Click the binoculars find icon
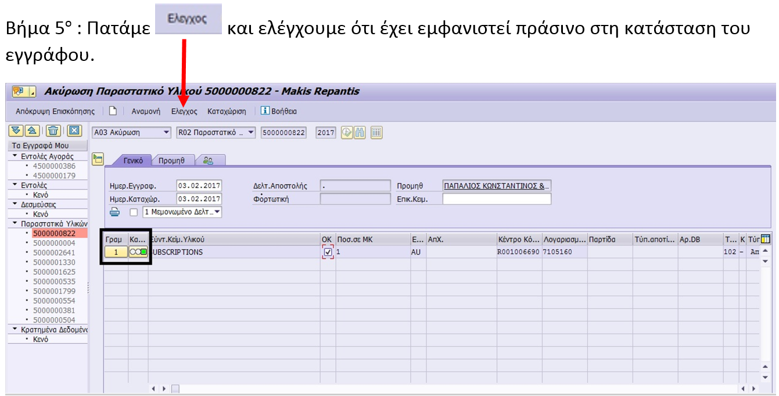The image size is (779, 396). (360, 132)
